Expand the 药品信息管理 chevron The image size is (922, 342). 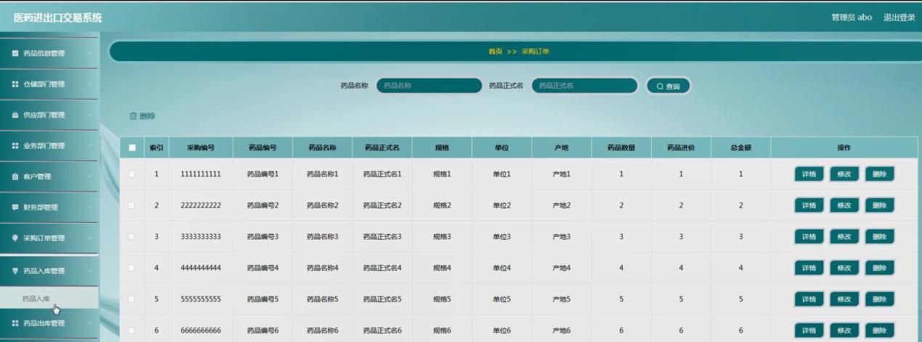tap(89, 53)
